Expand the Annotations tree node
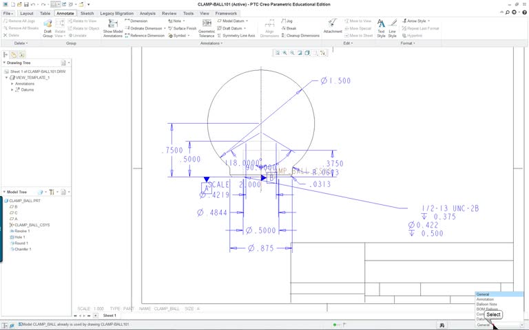 (12, 84)
